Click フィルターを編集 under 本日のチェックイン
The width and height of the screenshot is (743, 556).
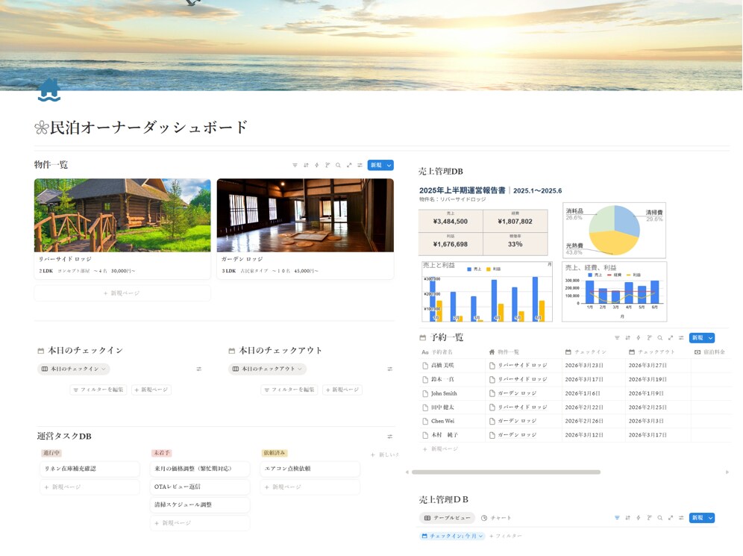pos(98,390)
